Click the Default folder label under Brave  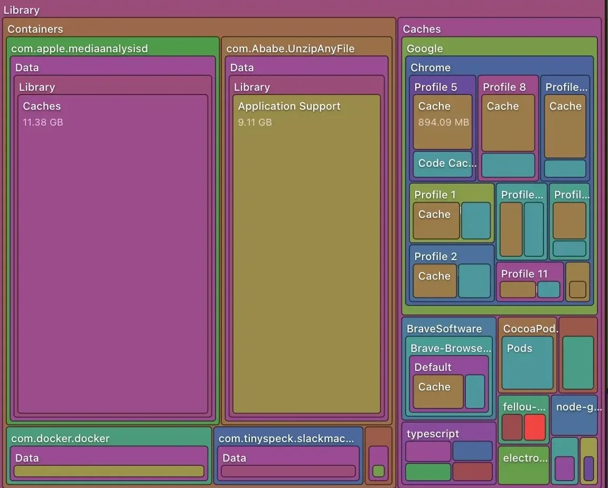[433, 367]
